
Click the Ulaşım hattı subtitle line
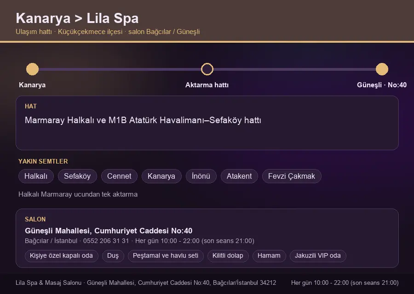coord(108,32)
